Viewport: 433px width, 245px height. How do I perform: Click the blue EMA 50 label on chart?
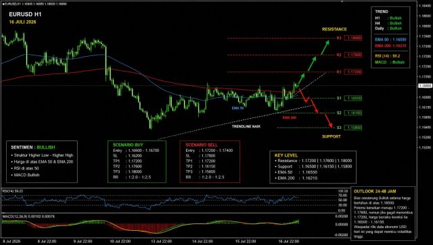click(237, 108)
